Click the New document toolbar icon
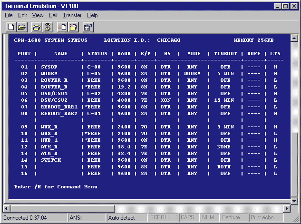Viewport: 301px width, 224px height. [x=11, y=27]
